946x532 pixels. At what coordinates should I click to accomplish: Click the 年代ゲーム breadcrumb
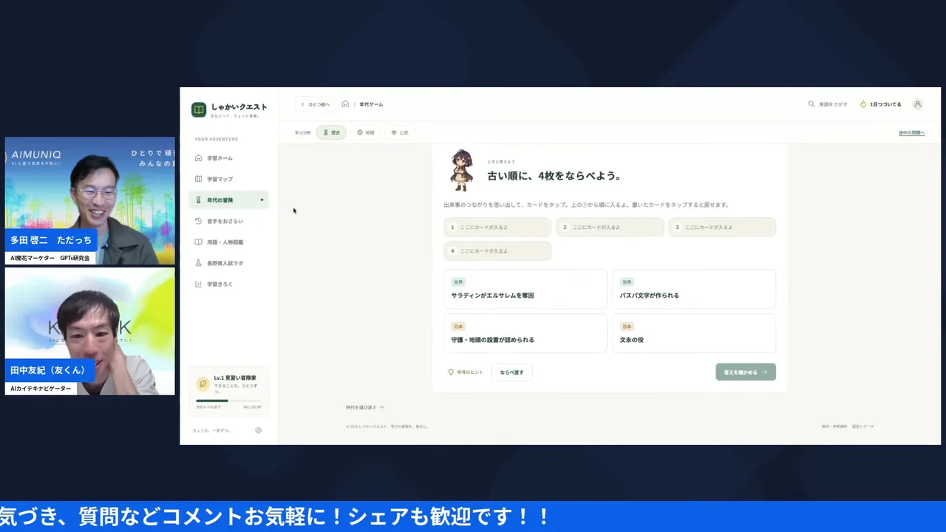(x=371, y=104)
